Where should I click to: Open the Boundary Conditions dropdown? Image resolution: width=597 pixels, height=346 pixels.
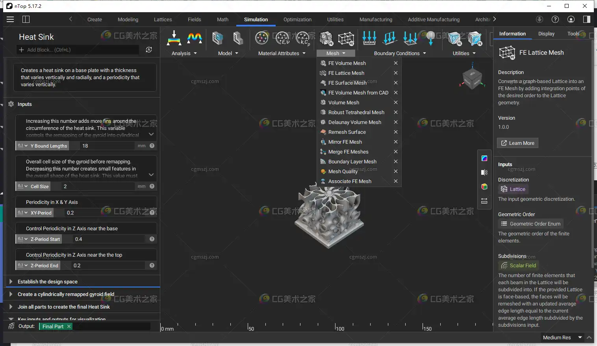click(400, 53)
